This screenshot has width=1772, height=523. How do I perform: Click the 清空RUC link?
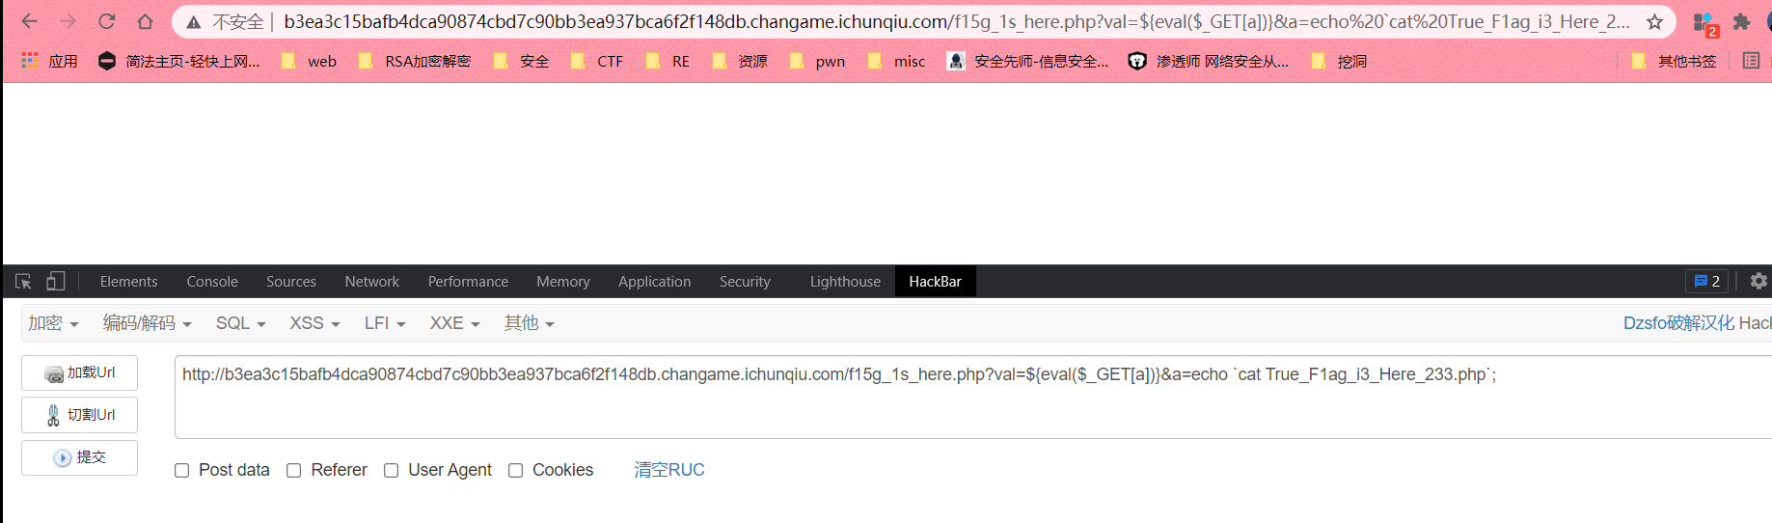point(669,470)
